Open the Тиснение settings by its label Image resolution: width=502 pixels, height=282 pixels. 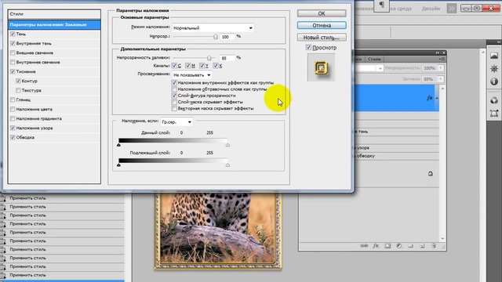26,71
